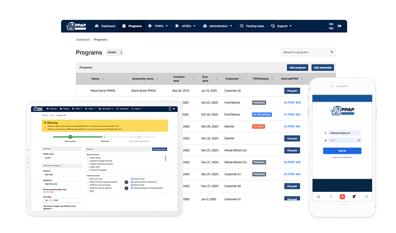396x233 pixels.
Task: Click the Programs calendar icon in the main navbar
Action: [124, 26]
